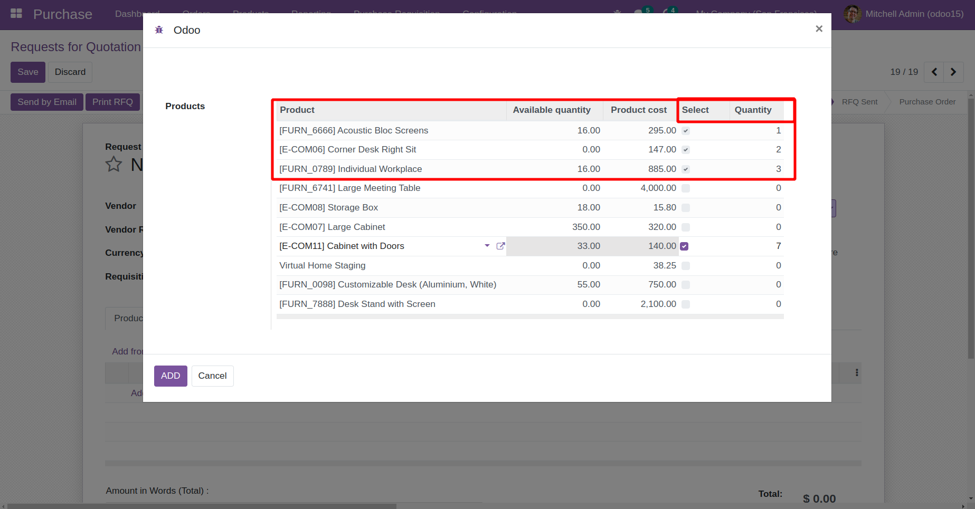Go to previous record arrow
The height and width of the screenshot is (509, 975).
coord(934,72)
